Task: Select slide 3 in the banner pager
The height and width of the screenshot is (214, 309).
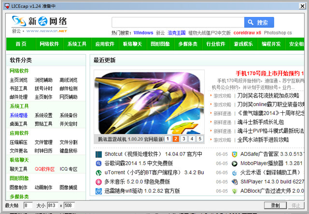Action: pos(183,139)
